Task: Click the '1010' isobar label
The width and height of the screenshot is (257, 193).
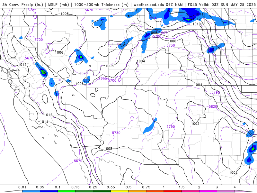Action: [x=197, y=24]
